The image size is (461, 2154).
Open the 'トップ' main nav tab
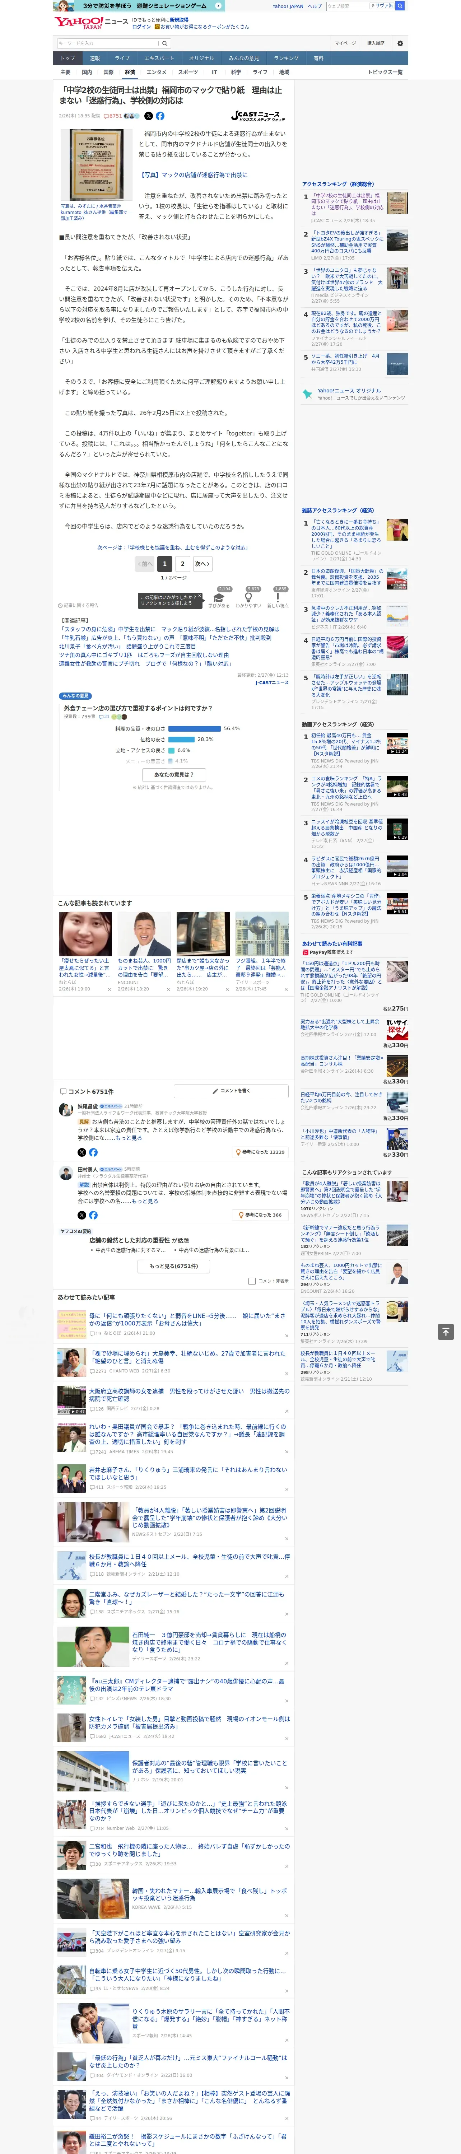68,59
